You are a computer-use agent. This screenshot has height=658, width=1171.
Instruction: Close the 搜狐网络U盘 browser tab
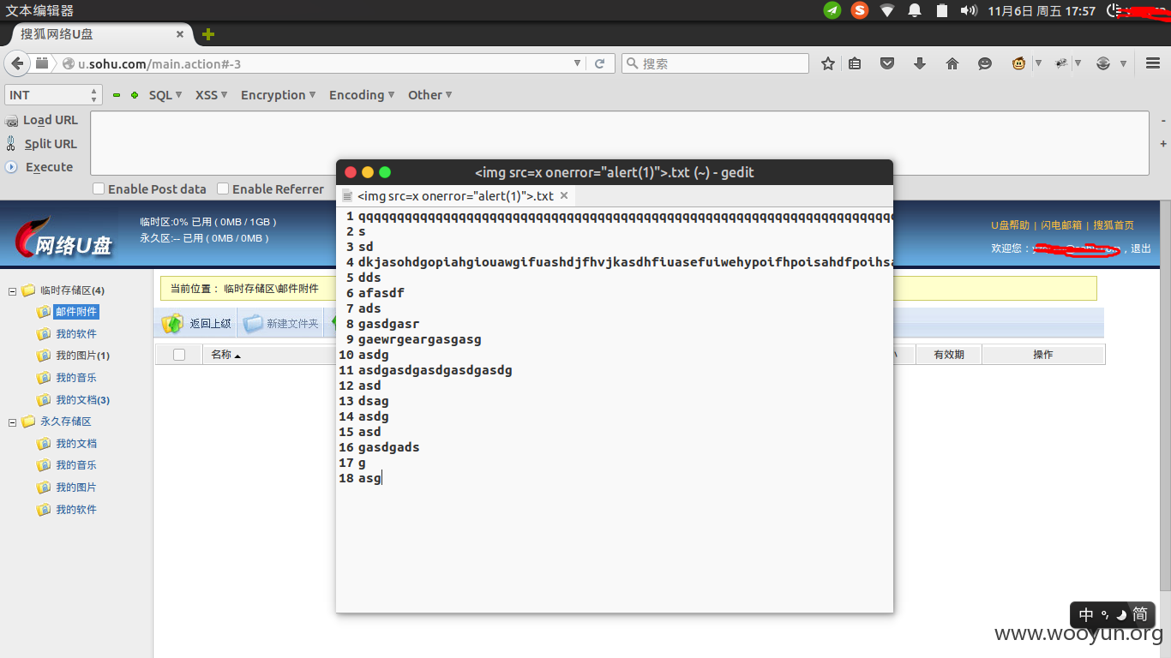[x=180, y=34]
